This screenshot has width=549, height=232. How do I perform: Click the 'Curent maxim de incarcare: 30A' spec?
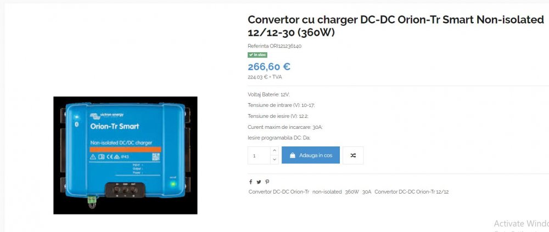click(x=285, y=127)
